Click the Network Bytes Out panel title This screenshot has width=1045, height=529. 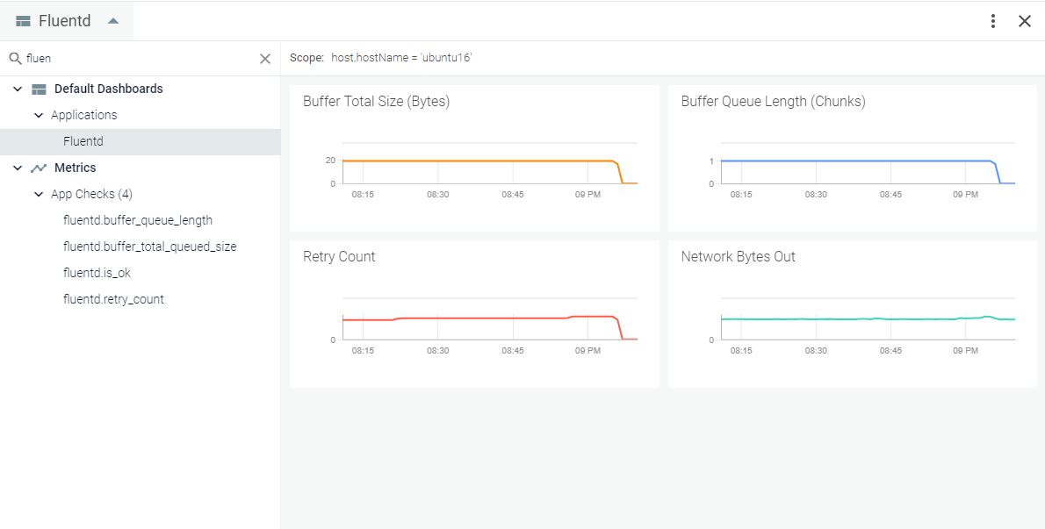click(739, 257)
